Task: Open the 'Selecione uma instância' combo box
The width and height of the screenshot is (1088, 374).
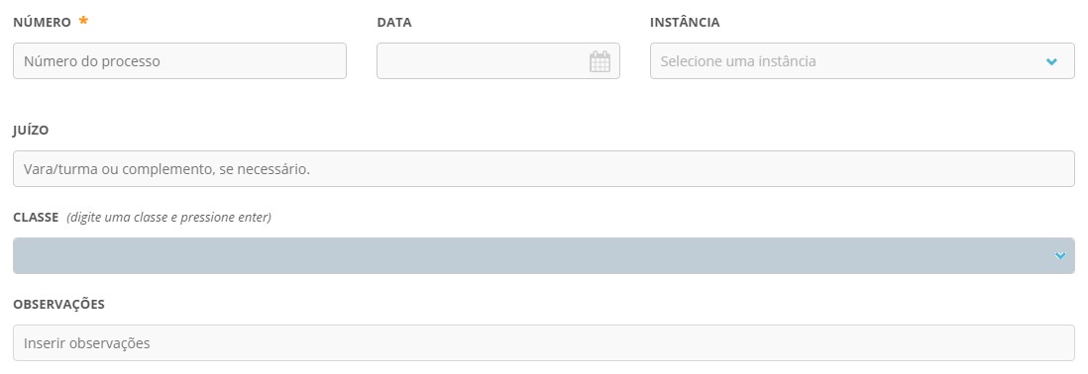Action: coord(862,61)
